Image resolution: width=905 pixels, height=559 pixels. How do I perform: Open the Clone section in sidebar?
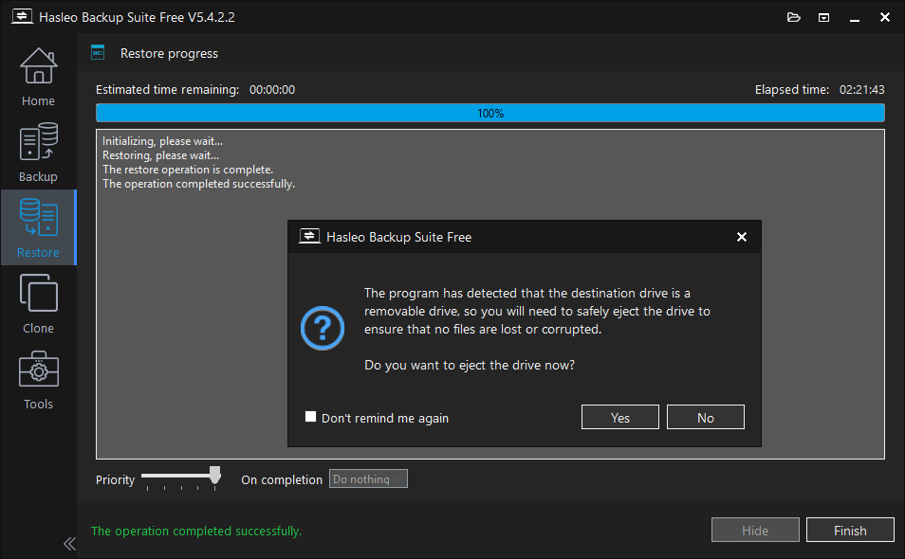click(x=38, y=304)
